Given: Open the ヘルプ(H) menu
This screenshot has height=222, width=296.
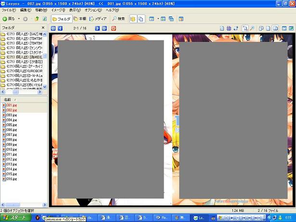Looking at the screenshot, I should pos(112,10).
